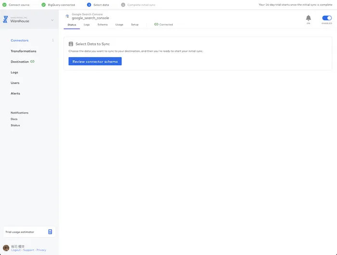Click the Complete initial sync step circle

(x=123, y=5)
